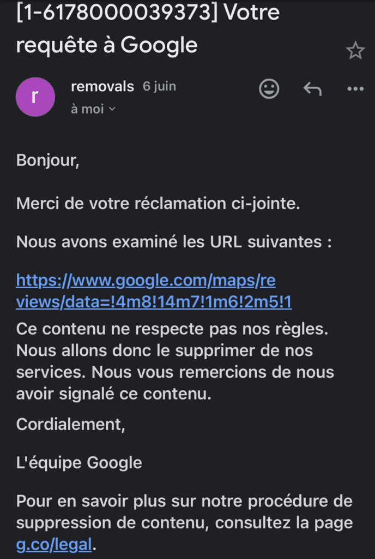The width and height of the screenshot is (375, 559).
Task: Open the g.co/legal link
Action: coord(54,544)
